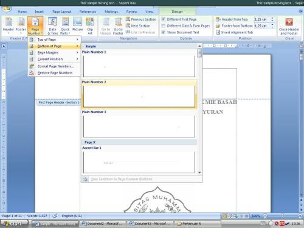Close Header and Footer view
Screen dimensions: 304x228
[289, 26]
